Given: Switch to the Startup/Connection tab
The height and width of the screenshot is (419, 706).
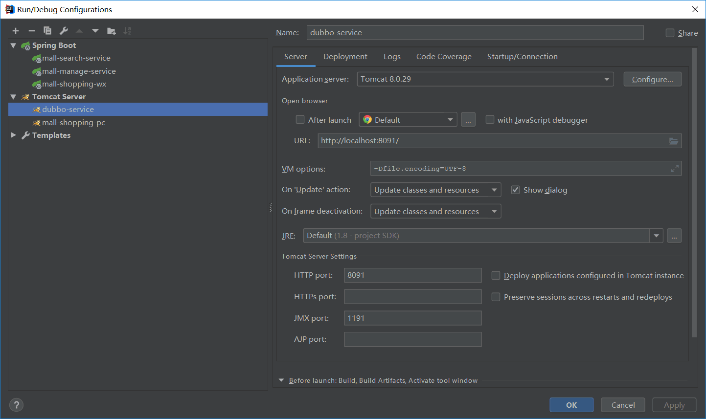Looking at the screenshot, I should pyautogui.click(x=522, y=57).
